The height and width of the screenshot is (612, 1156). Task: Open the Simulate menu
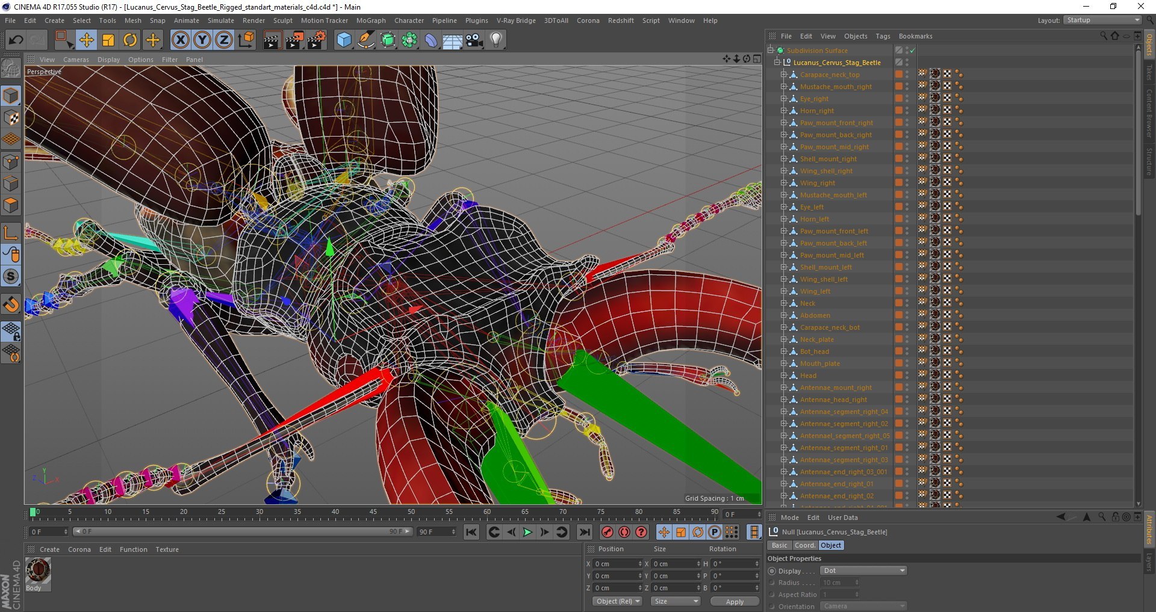tap(221, 20)
